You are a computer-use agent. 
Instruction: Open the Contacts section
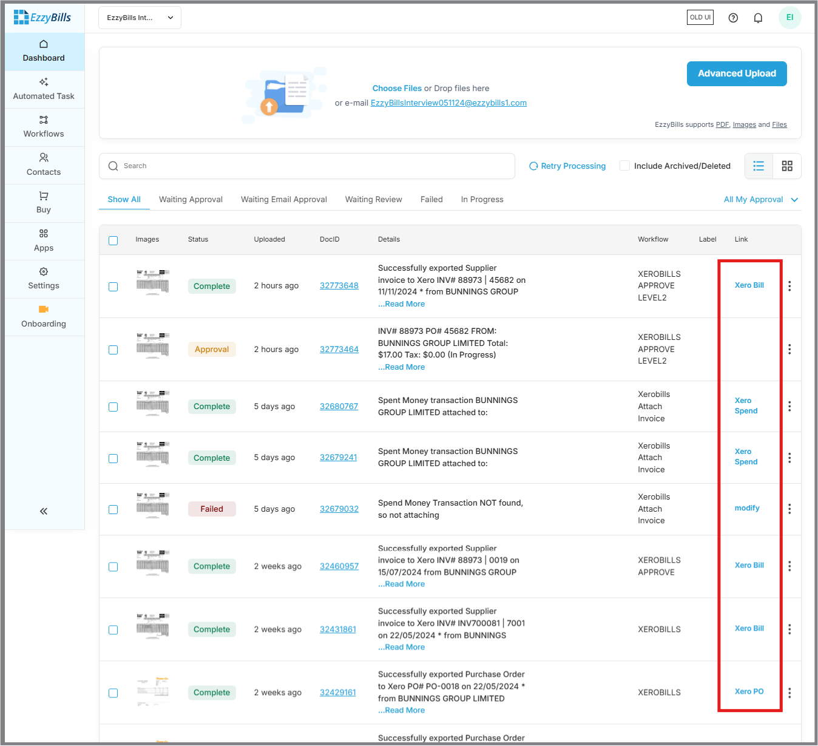click(44, 165)
